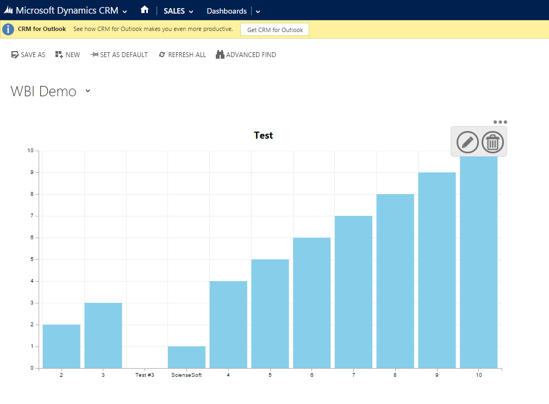Click the pencil edit chart icon
The width and height of the screenshot is (549, 404).
pos(467,142)
